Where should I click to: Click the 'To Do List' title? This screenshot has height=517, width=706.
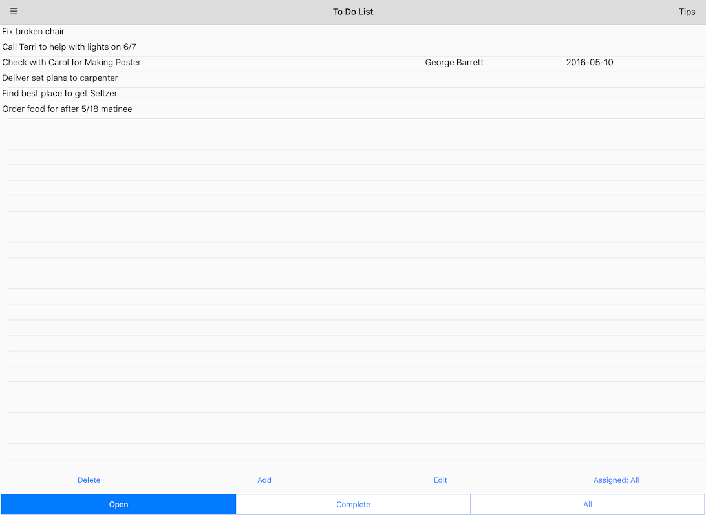coord(353,12)
